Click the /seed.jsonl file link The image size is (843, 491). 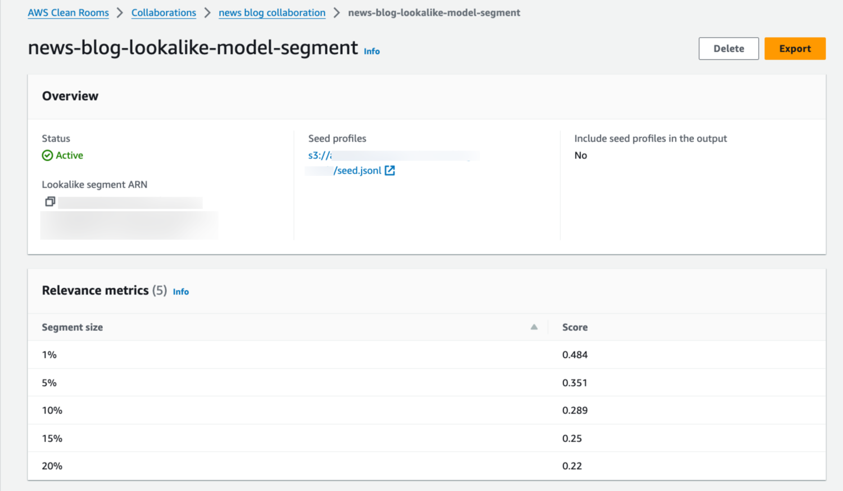357,170
